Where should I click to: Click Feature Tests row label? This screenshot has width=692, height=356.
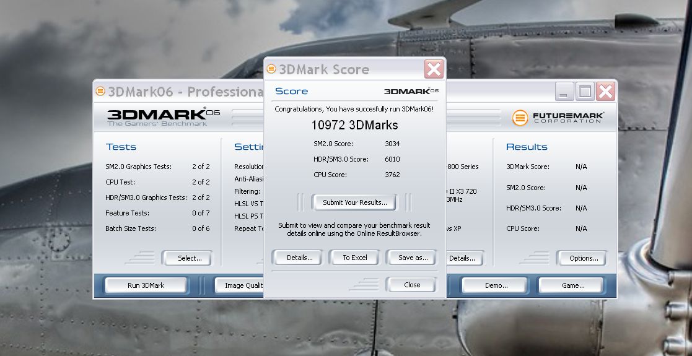[127, 213]
